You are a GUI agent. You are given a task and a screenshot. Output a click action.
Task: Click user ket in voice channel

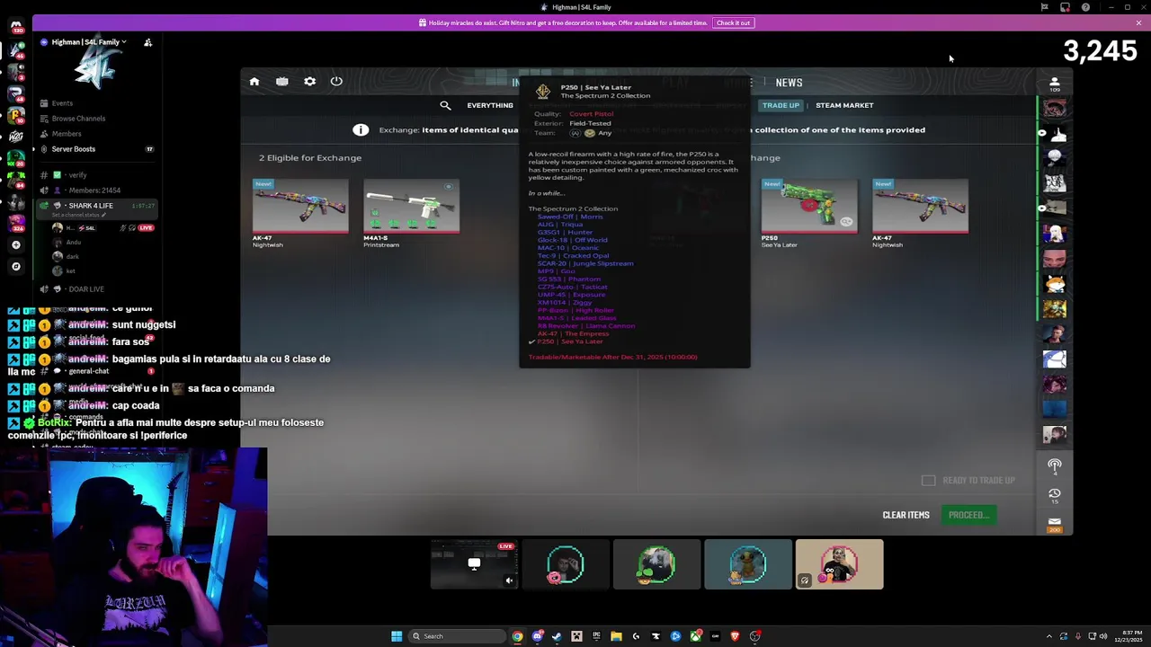(70, 271)
